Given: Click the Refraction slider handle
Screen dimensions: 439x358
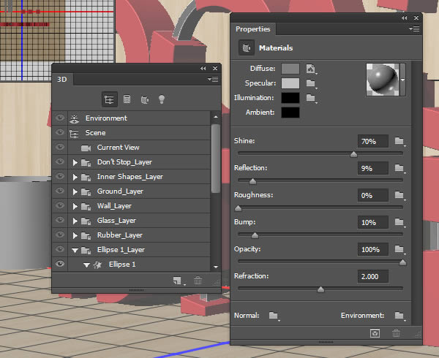Looking at the screenshot, I should coord(321,289).
